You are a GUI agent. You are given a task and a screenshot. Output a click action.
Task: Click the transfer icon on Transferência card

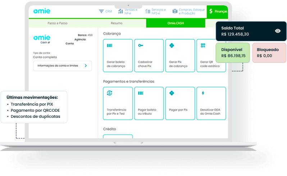click(109, 93)
